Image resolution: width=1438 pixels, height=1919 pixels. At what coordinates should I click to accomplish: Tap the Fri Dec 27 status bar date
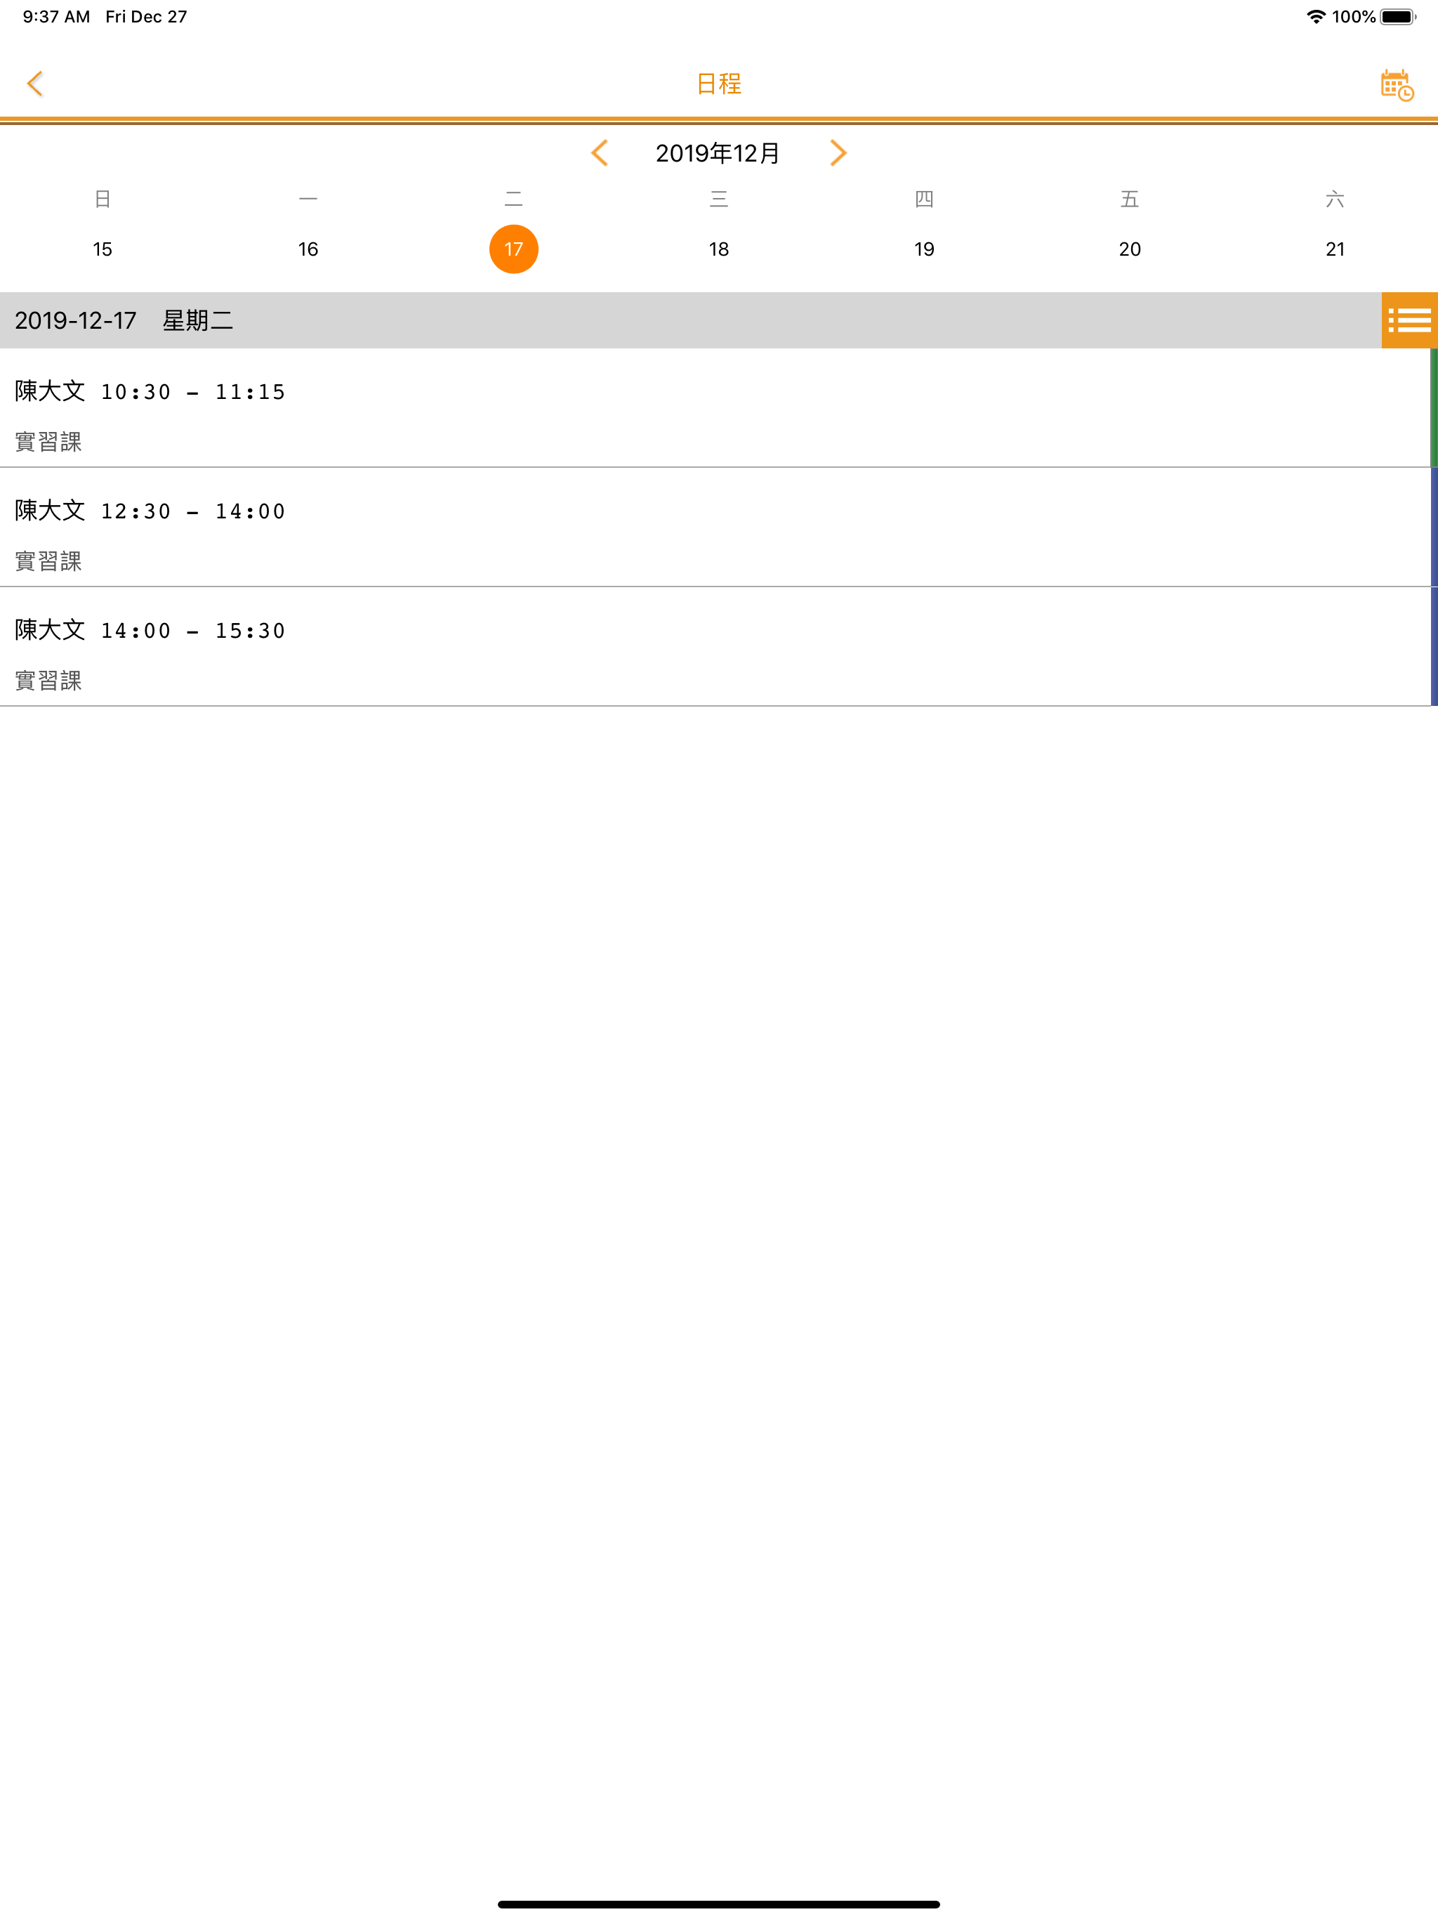coord(147,16)
